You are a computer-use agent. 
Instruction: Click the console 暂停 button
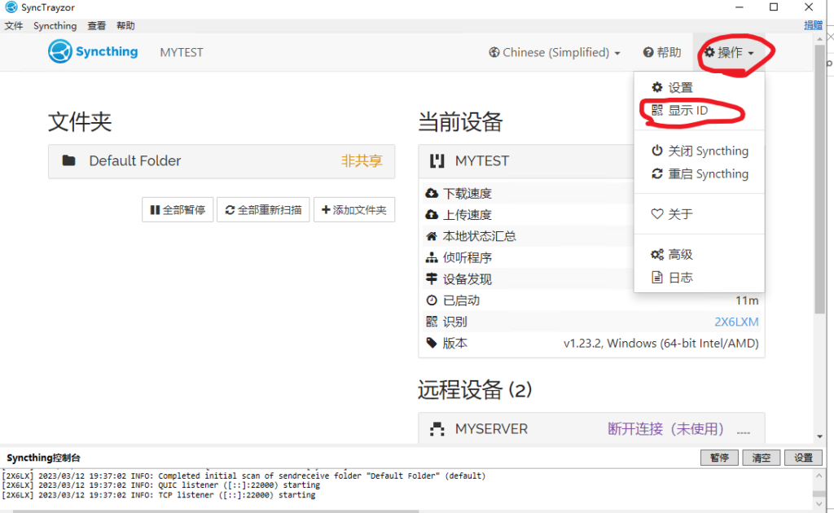(x=719, y=457)
